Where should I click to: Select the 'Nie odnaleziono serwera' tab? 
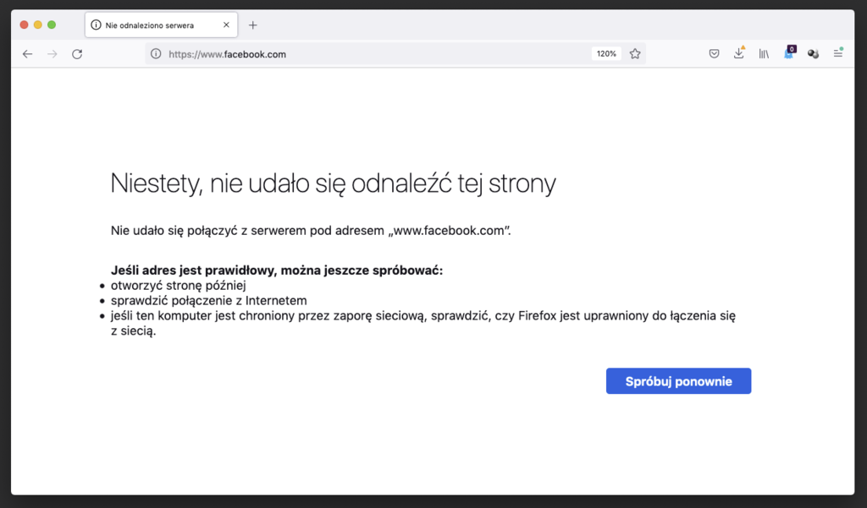pos(152,25)
